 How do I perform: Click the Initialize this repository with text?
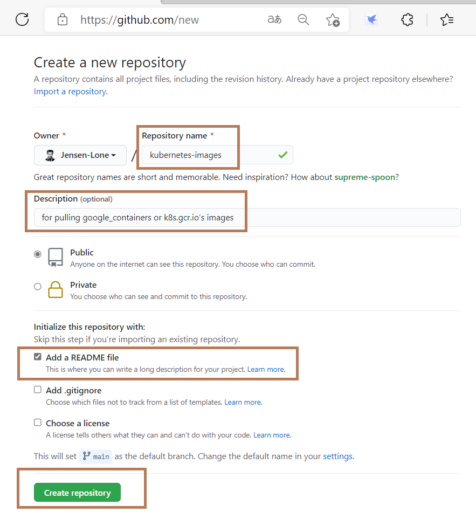tap(89, 327)
